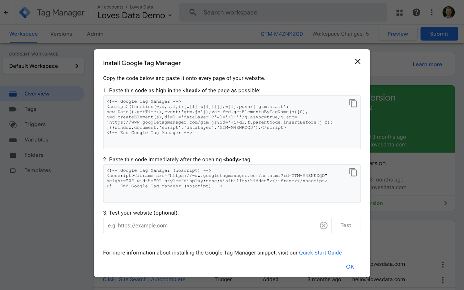Click the Variables sidebar icon
464x290 pixels.
13,139
